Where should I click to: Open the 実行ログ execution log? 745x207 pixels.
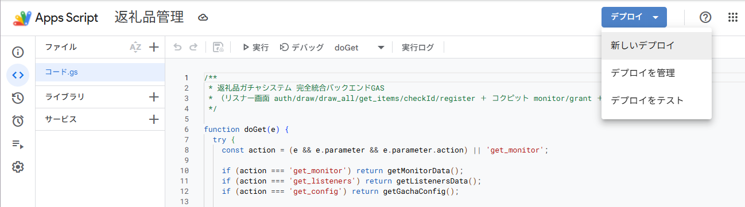[418, 48]
